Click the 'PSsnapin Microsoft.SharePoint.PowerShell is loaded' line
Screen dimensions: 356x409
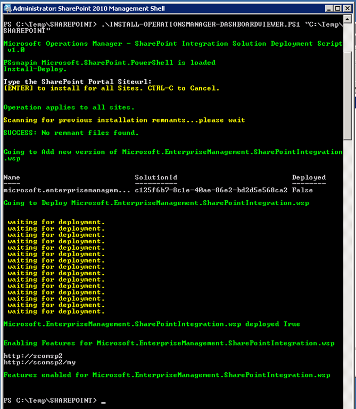[x=110, y=63]
